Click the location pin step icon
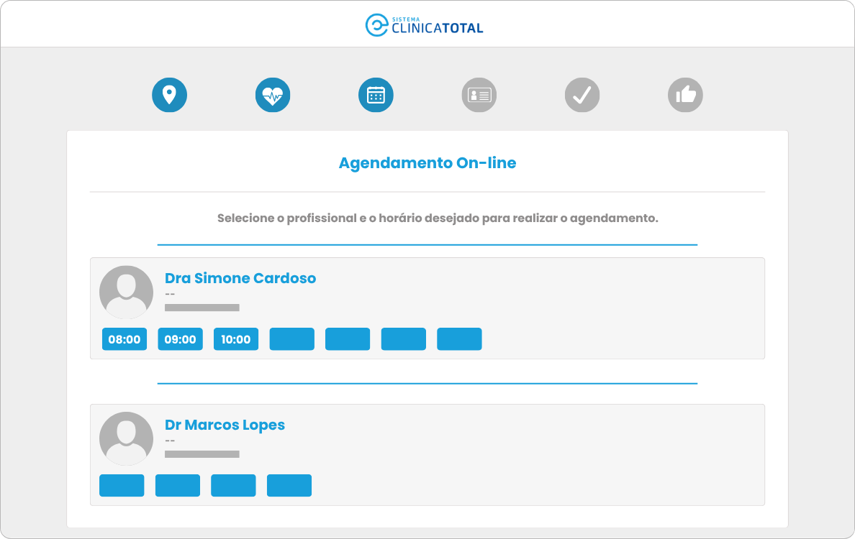 coord(170,95)
